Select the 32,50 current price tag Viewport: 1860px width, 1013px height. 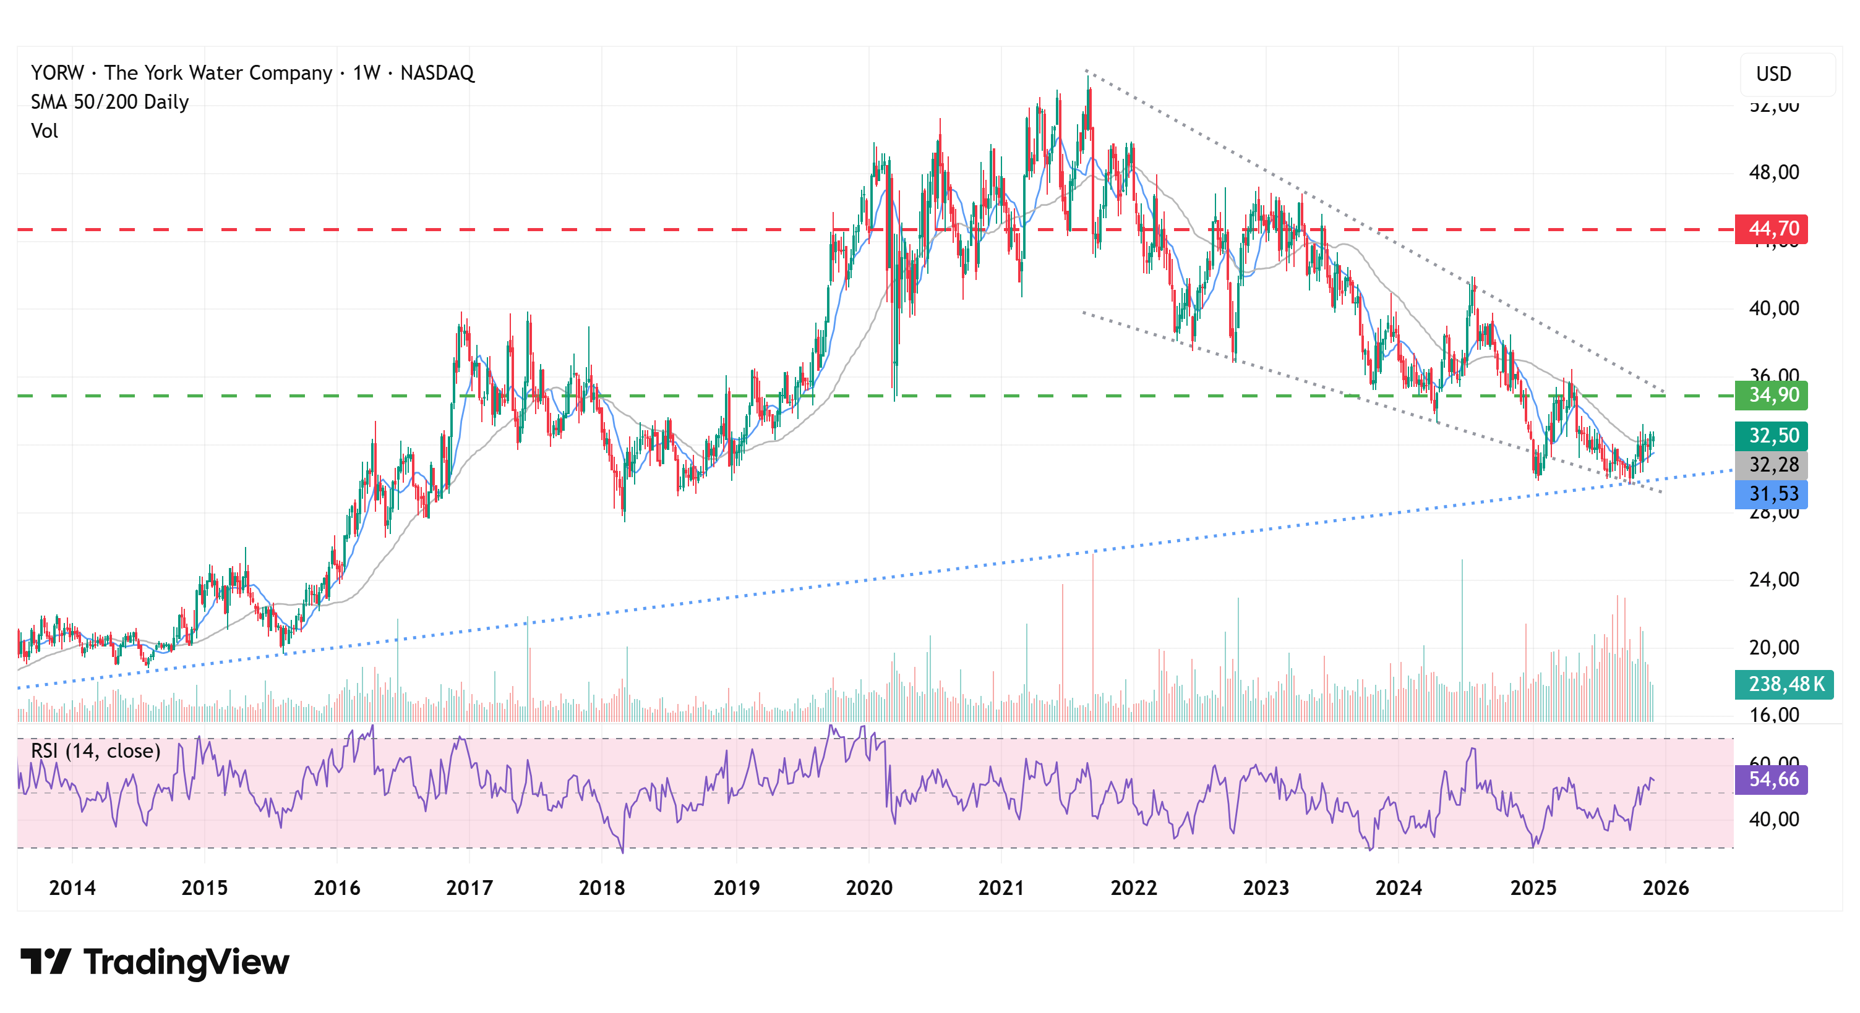pyautogui.click(x=1771, y=436)
